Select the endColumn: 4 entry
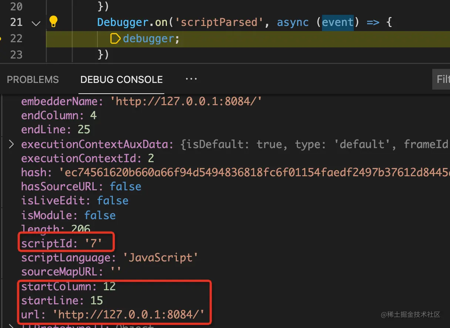Image resolution: width=450 pixels, height=328 pixels. point(59,116)
